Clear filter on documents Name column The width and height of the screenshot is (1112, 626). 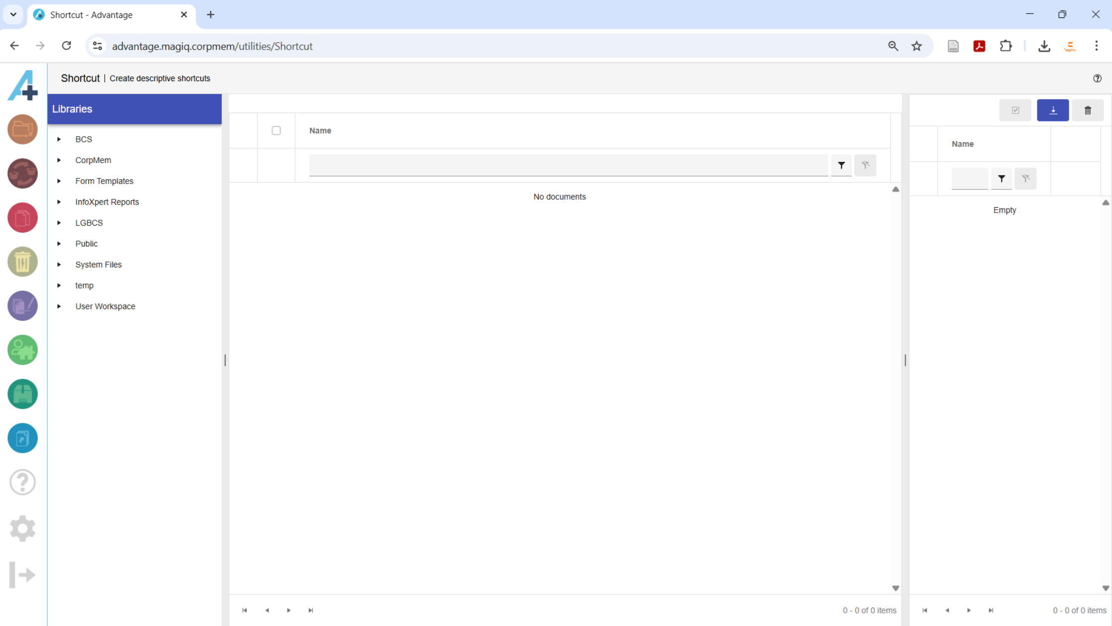pos(865,165)
